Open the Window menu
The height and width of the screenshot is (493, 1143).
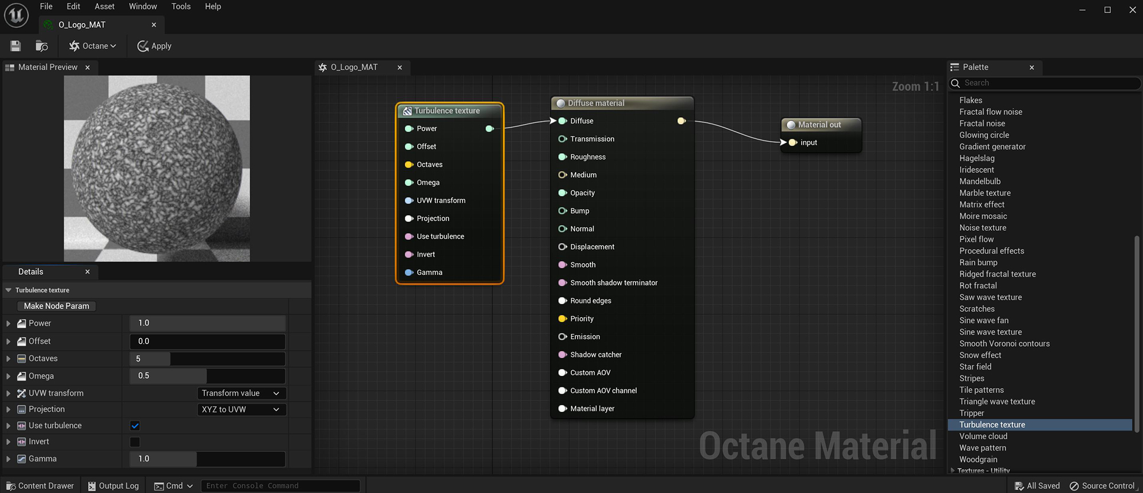[x=143, y=6]
